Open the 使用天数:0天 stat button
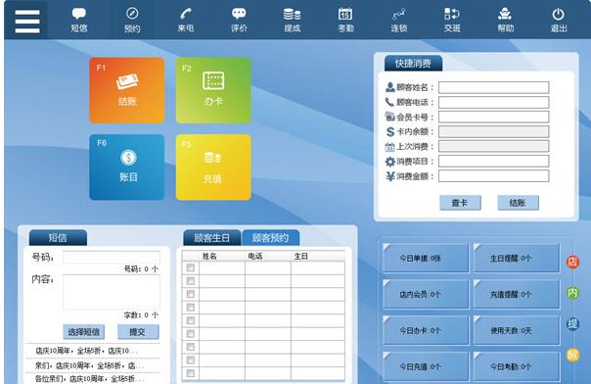591x384 pixels. point(517,330)
